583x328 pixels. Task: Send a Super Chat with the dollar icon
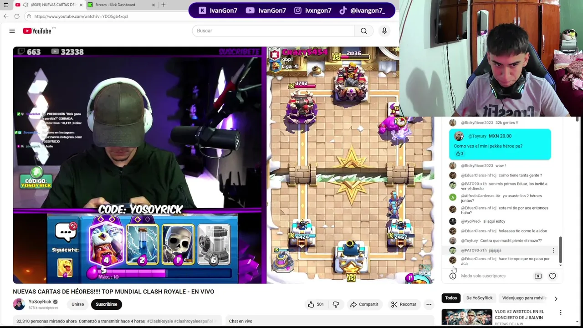pos(538,276)
